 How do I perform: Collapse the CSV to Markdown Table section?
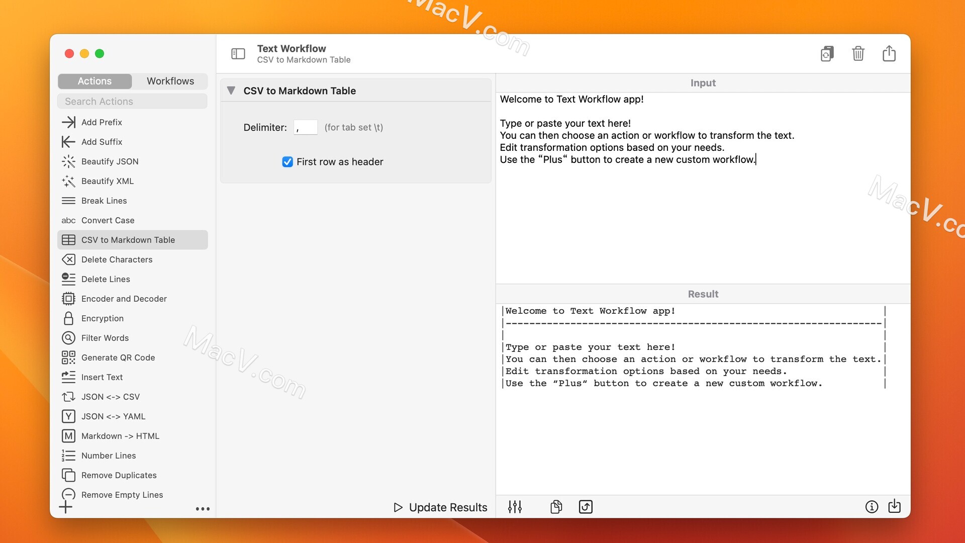[232, 90]
